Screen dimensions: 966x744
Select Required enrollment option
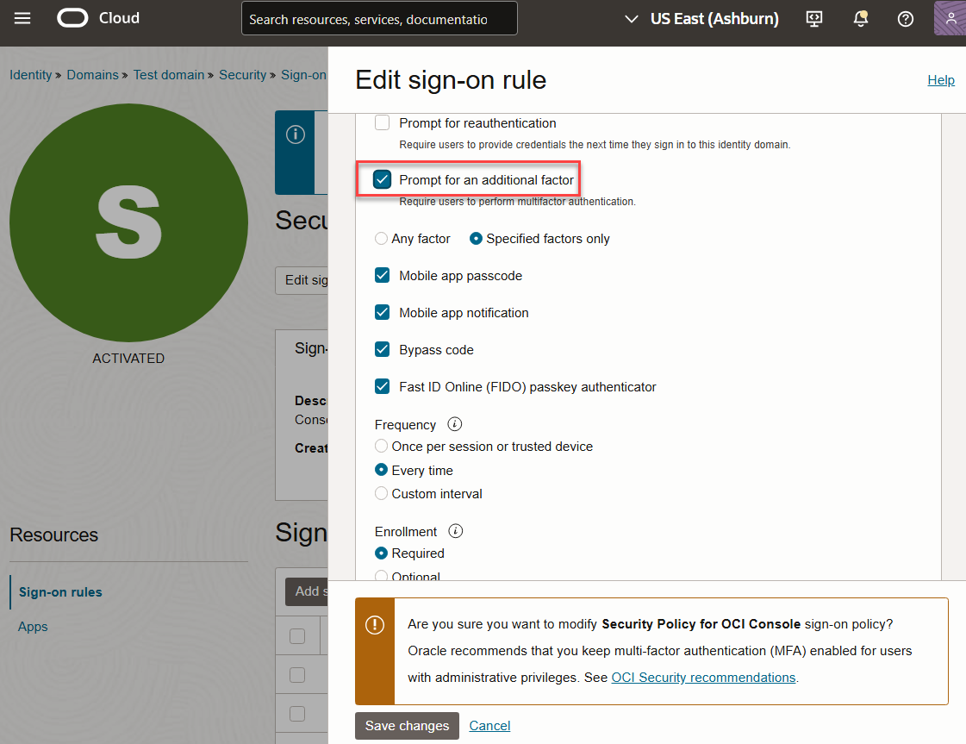382,553
